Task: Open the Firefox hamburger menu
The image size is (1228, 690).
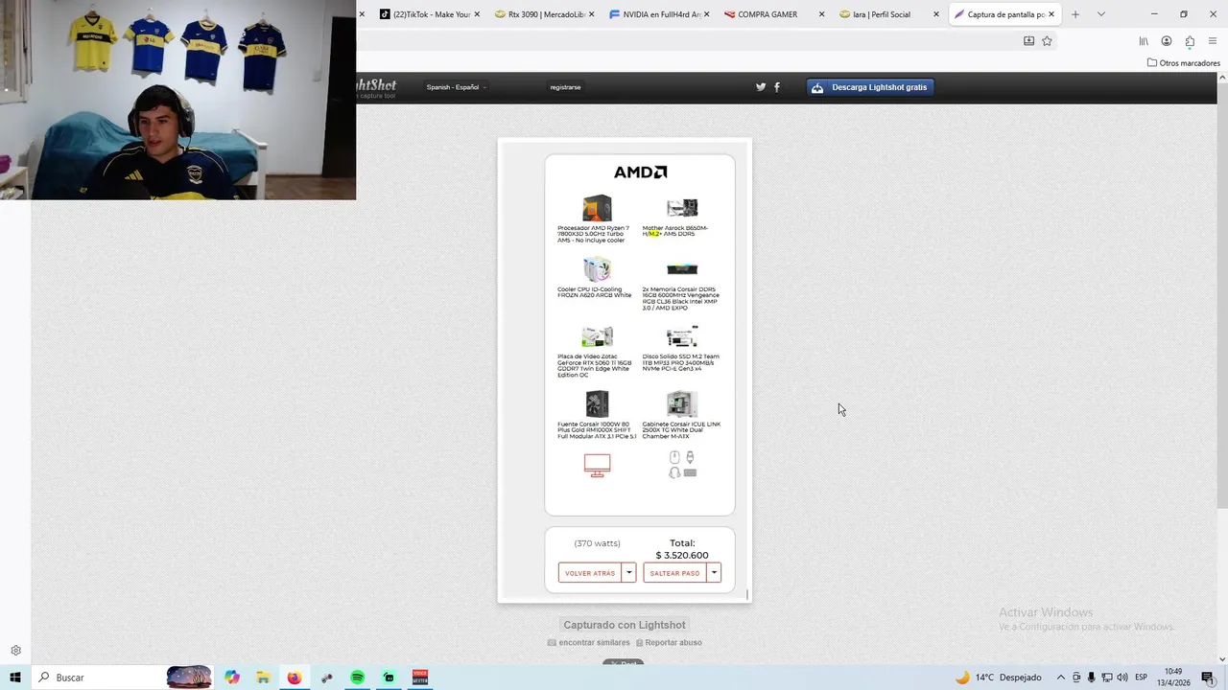Action: [x=1213, y=41]
